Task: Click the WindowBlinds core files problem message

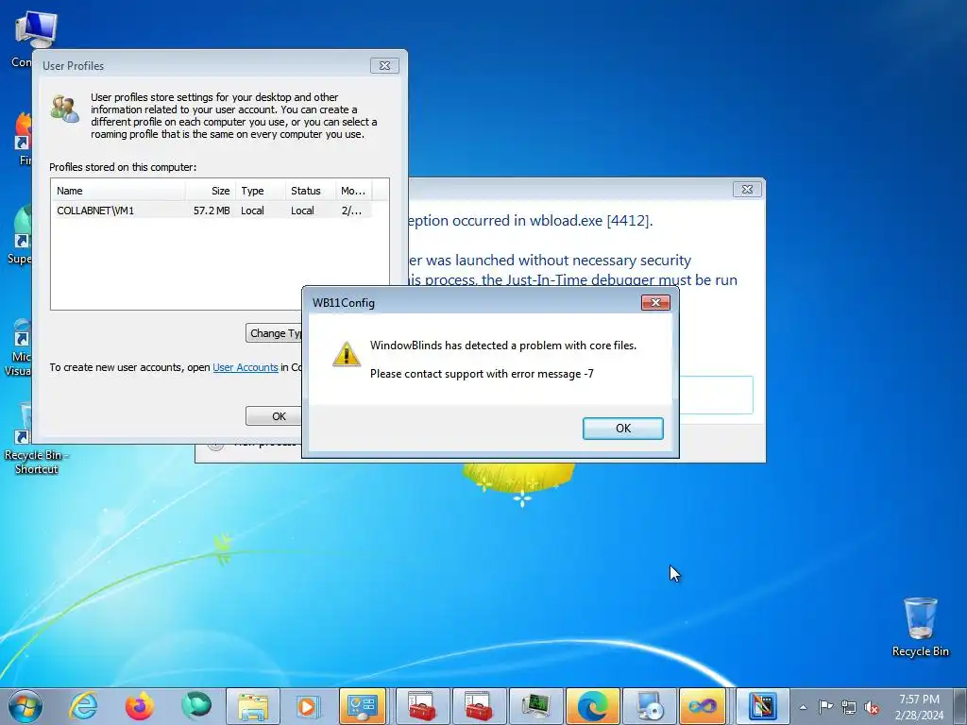Action: click(x=502, y=346)
